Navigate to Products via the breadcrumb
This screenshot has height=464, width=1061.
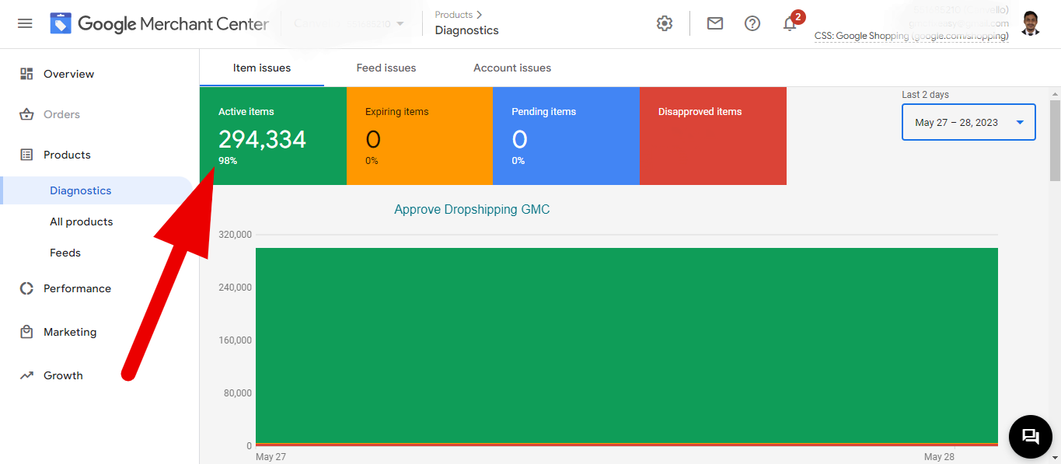tap(453, 14)
